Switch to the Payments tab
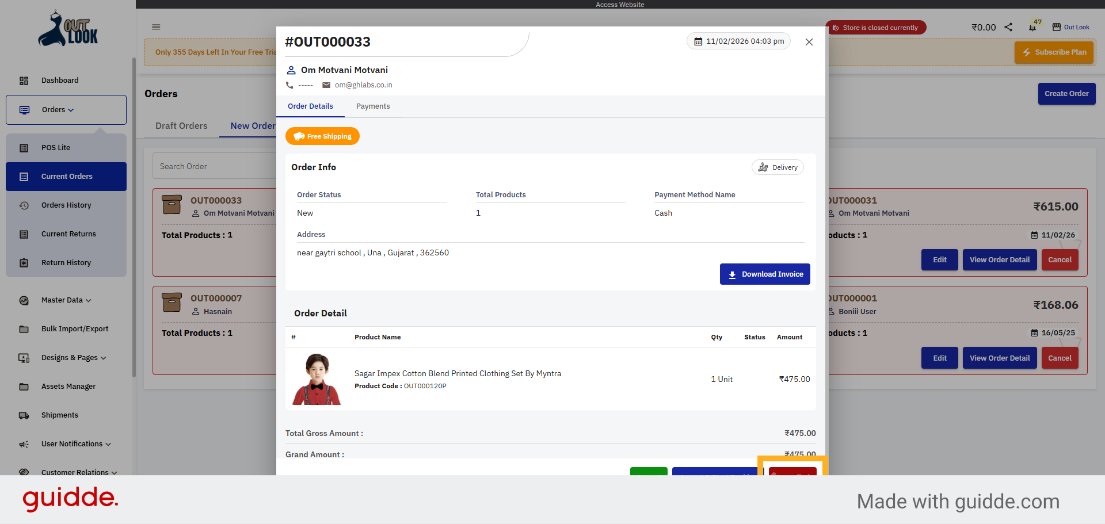1105x524 pixels. 373,106
